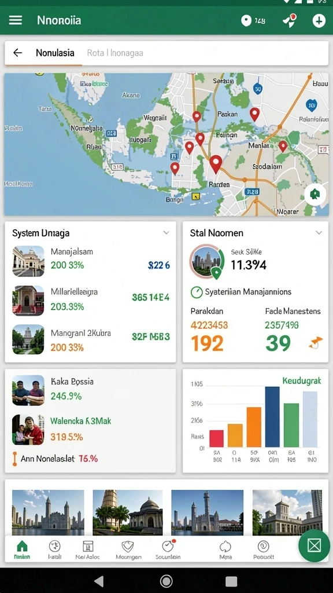Viewport: 333px width, 593px height.
Task: Click the 76.% percentage text
Action: click(88, 459)
